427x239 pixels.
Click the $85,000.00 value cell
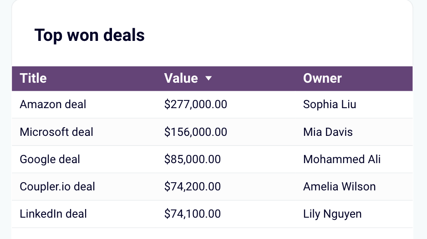[192, 159]
